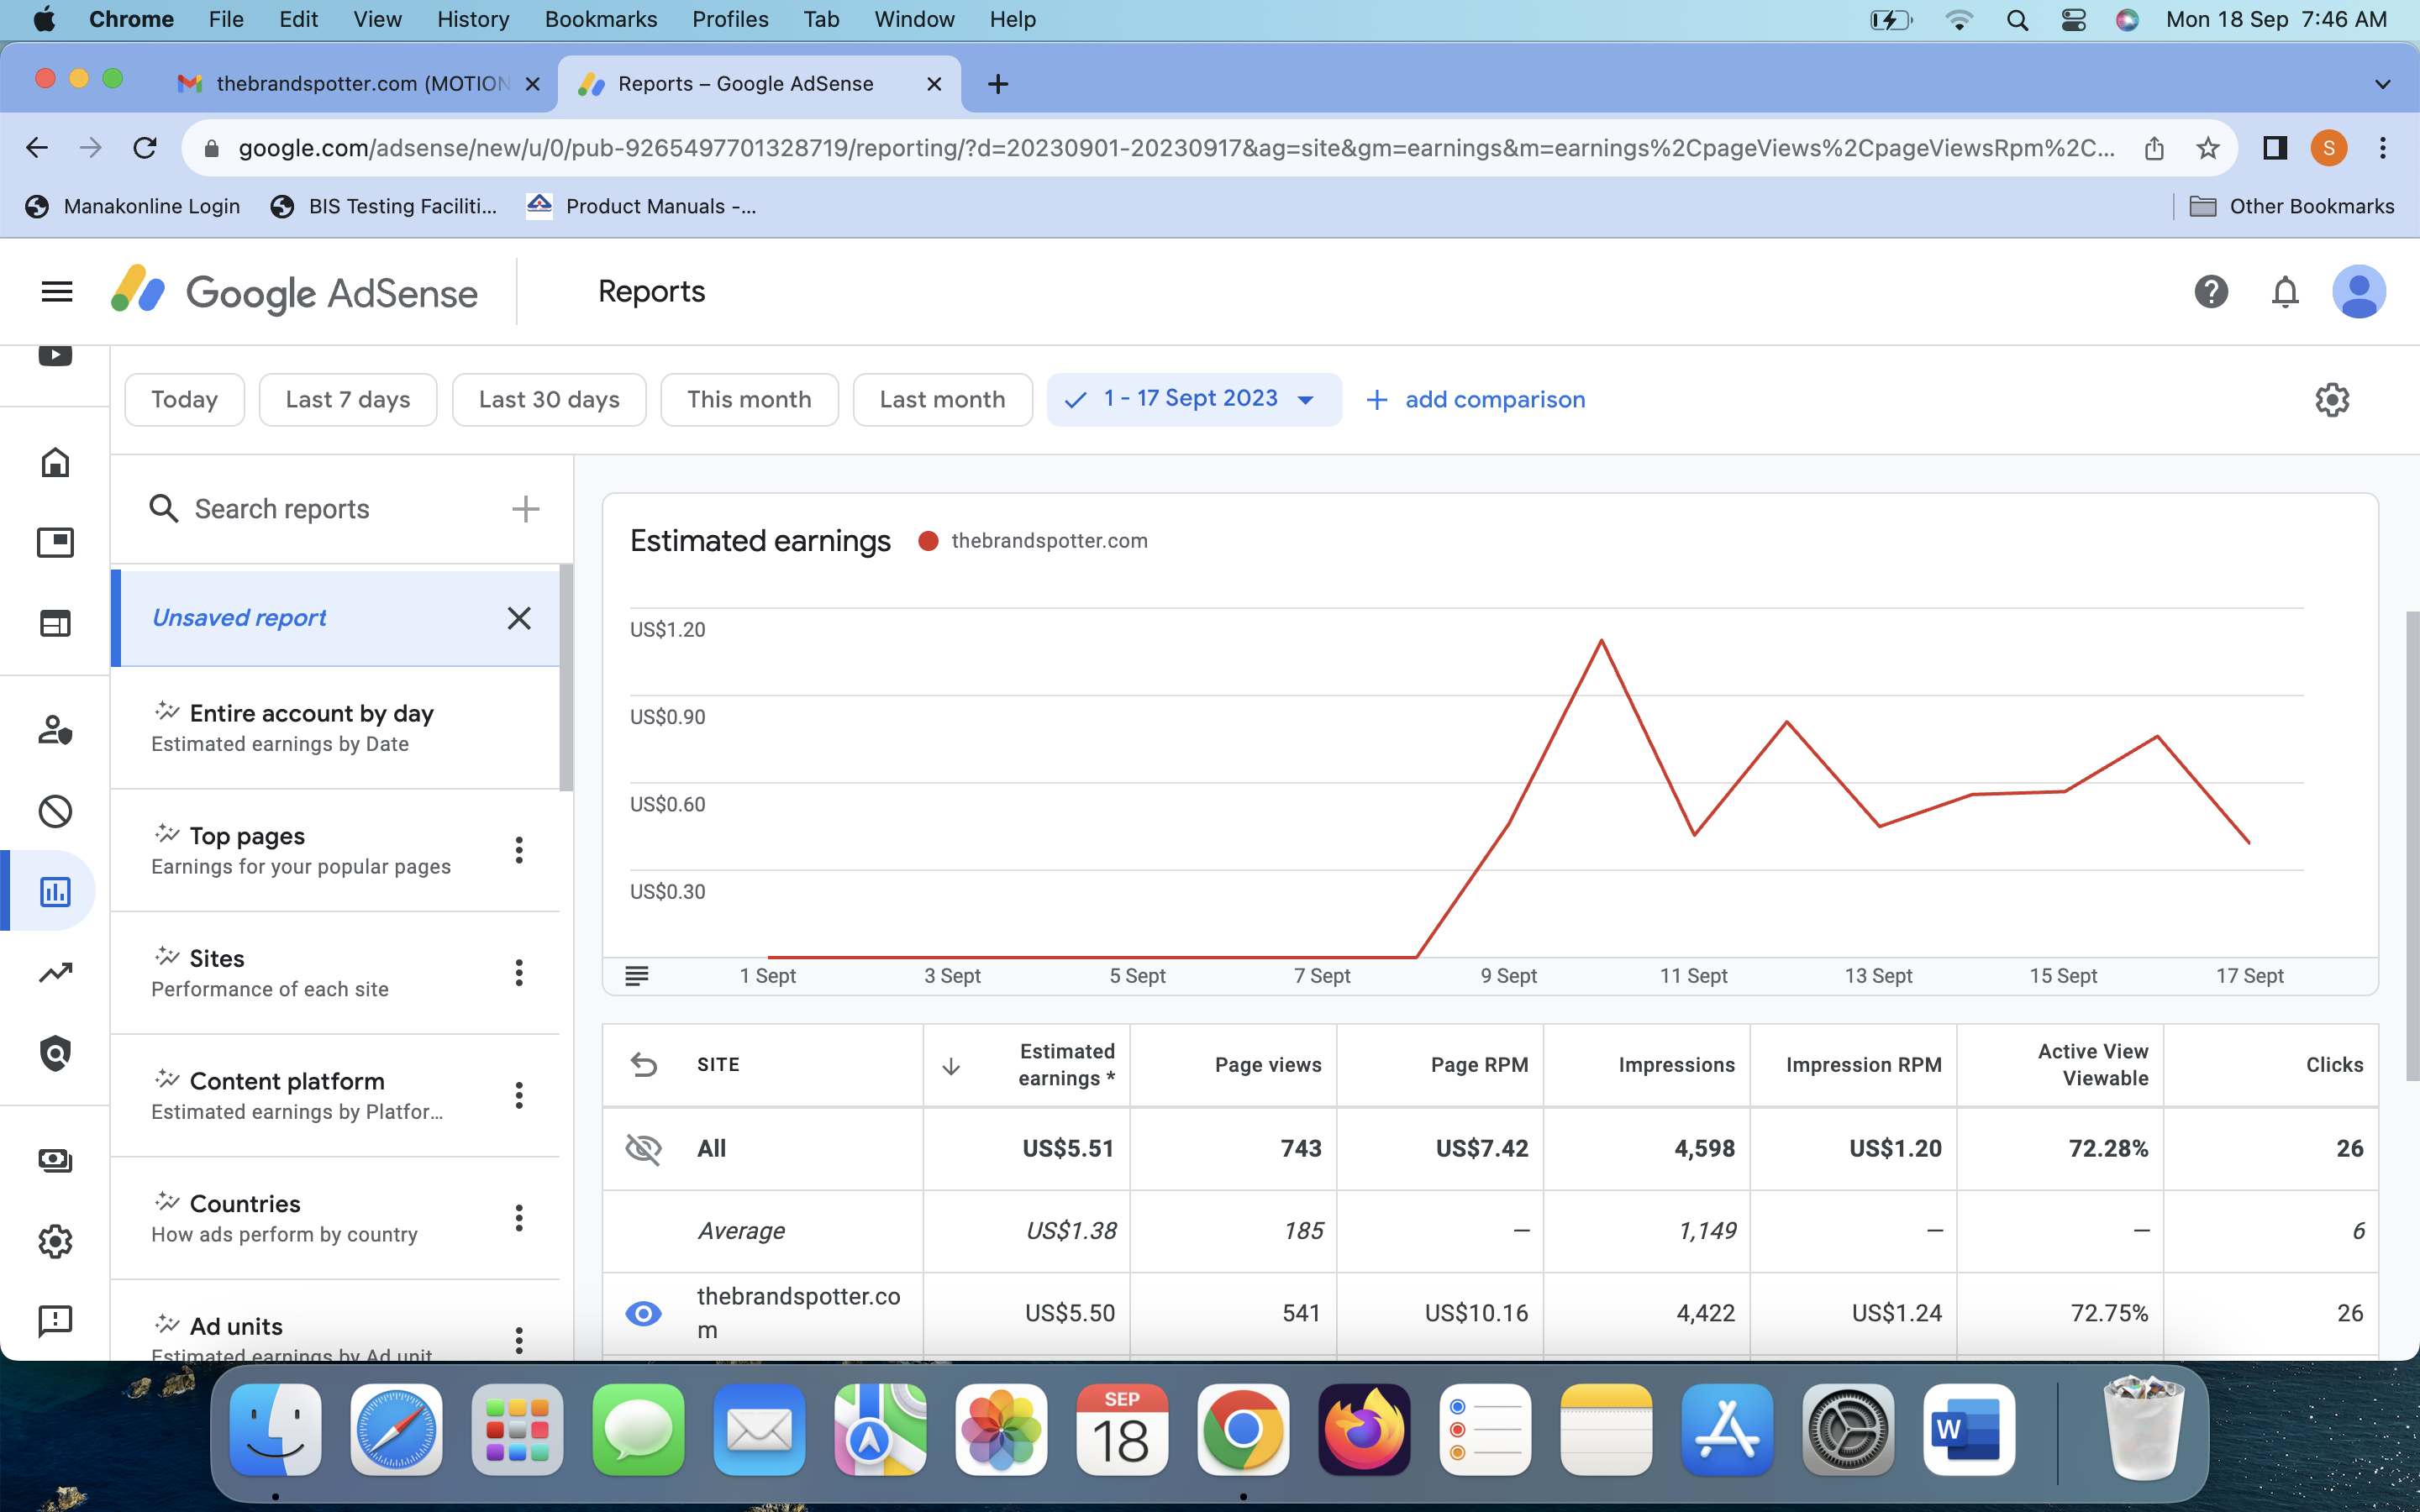Select Last month filter
Viewport: 2420px width, 1512px height.
pyautogui.click(x=942, y=399)
